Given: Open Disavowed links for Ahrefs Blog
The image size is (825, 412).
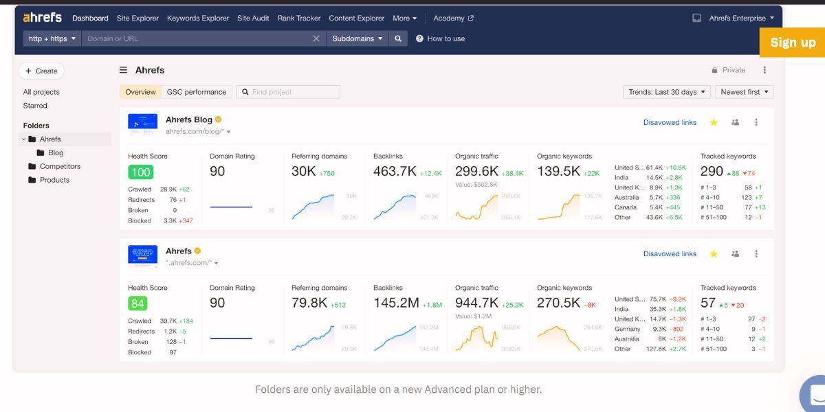Looking at the screenshot, I should click(670, 122).
